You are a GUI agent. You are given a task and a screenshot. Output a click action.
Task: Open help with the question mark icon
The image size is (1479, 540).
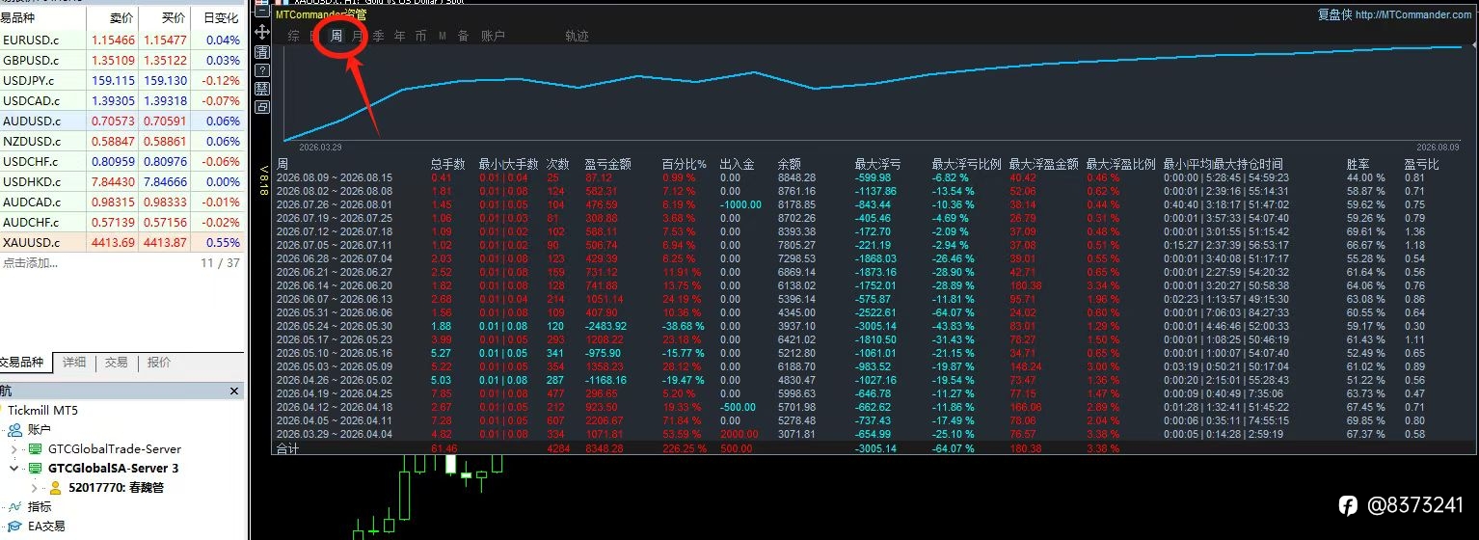click(262, 70)
